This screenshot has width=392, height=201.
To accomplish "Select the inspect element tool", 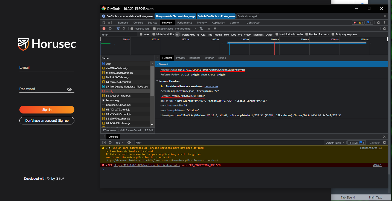I will click(x=104, y=22).
